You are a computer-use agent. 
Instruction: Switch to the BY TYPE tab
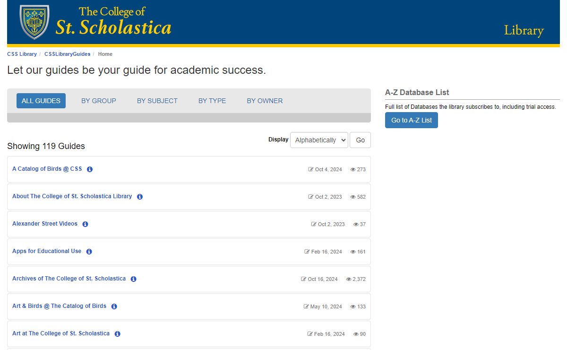click(x=212, y=101)
